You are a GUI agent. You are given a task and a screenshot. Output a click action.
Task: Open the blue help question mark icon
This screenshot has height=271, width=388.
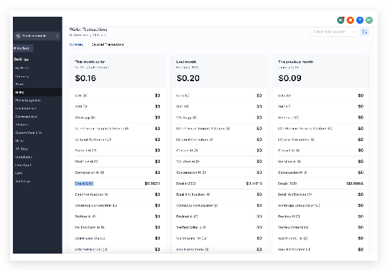click(x=360, y=20)
